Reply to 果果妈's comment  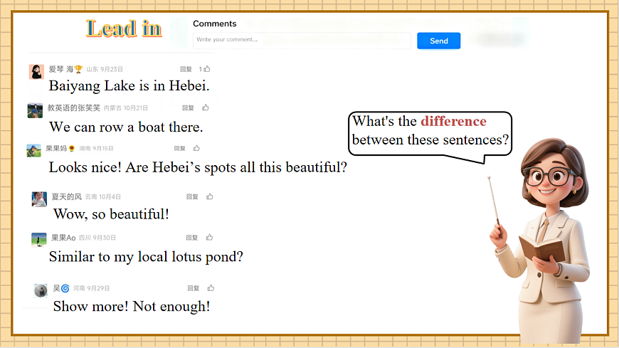point(180,149)
